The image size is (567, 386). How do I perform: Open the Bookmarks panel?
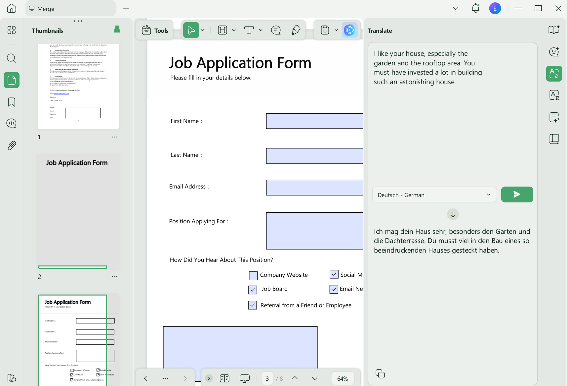click(x=12, y=102)
